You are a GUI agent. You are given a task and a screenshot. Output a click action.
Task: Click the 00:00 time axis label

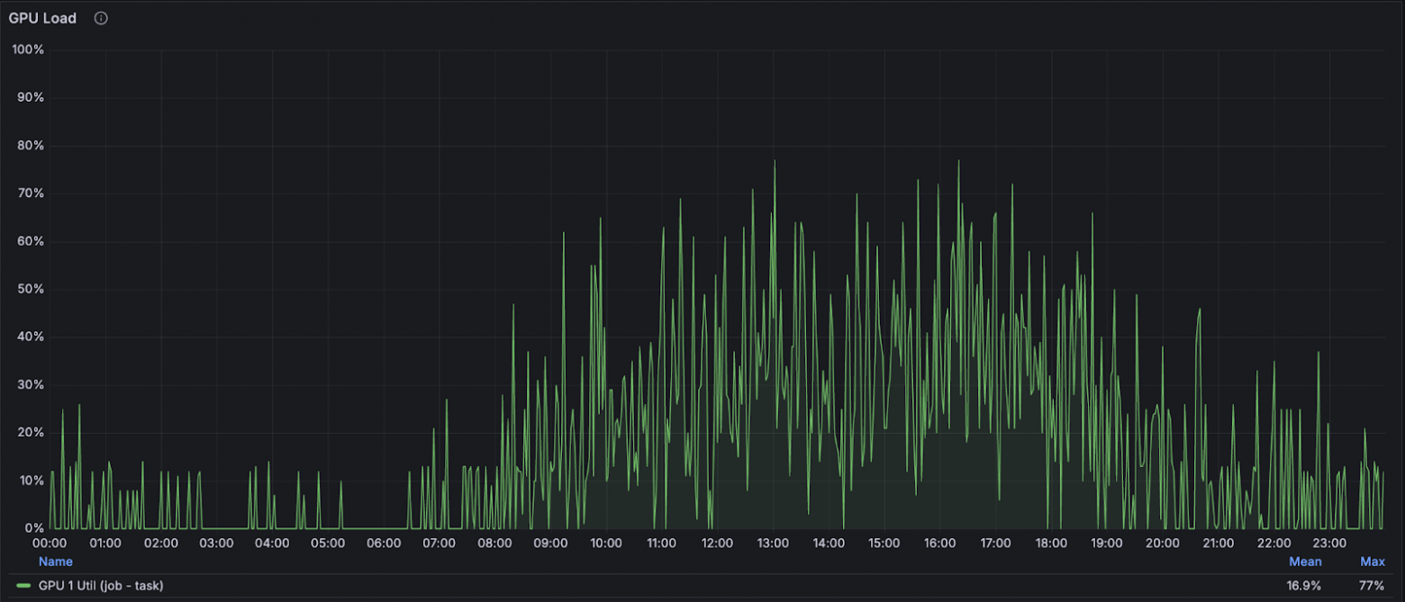50,543
